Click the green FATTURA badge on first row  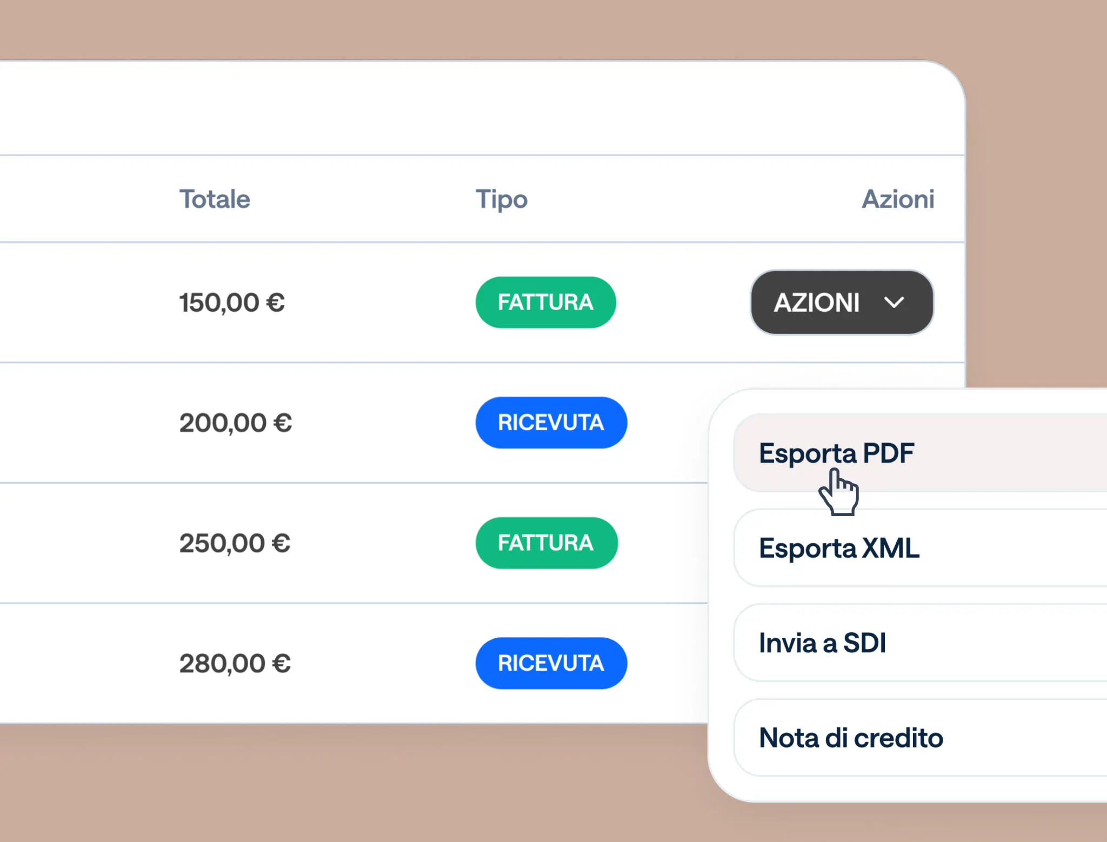[x=545, y=302]
